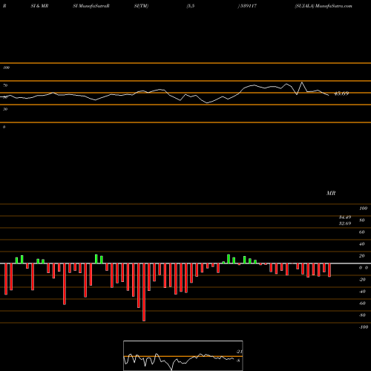Click the MR axis label -80

pyautogui.click(x=362, y=315)
